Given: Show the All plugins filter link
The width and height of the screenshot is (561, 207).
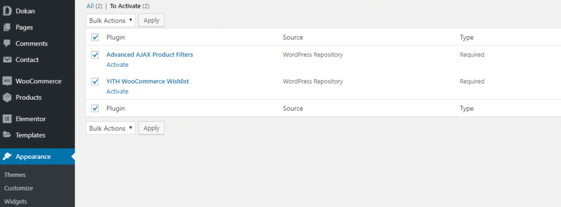Looking at the screenshot, I should tap(90, 6).
